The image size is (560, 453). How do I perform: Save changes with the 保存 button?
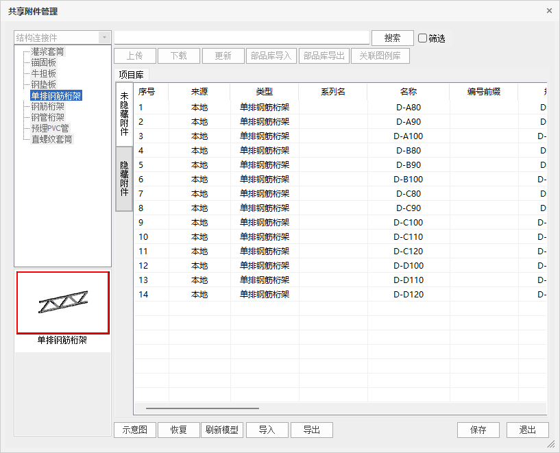click(478, 430)
